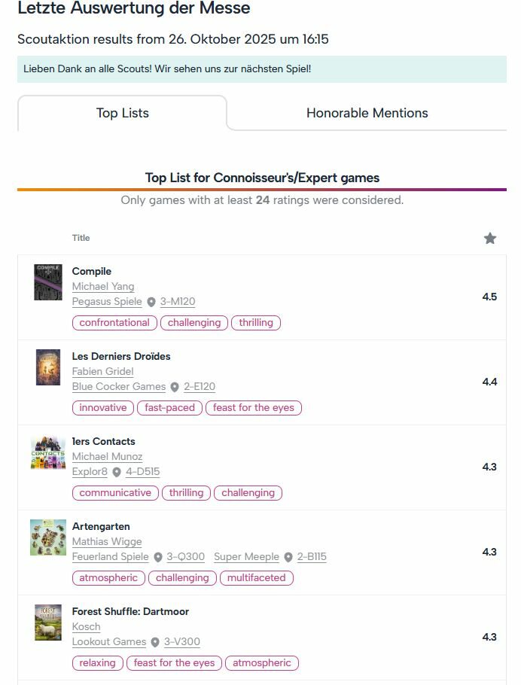Click the location pin icon beside 4-D515
This screenshot has height=685, width=521.
[x=117, y=472]
